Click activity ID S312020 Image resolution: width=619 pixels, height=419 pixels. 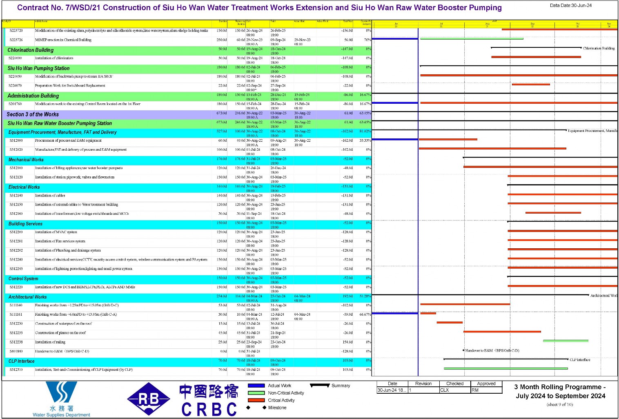tap(16, 149)
